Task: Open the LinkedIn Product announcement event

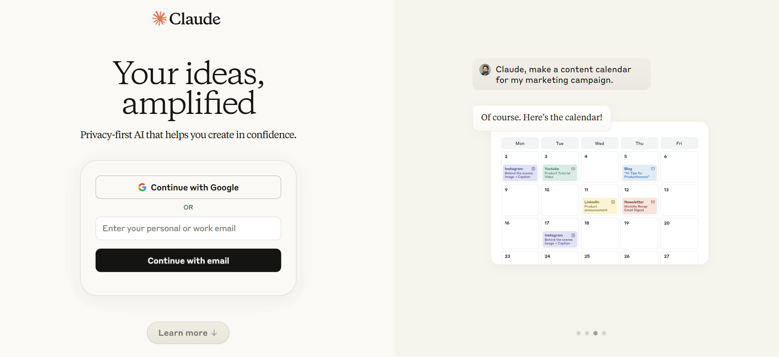Action: pos(600,206)
